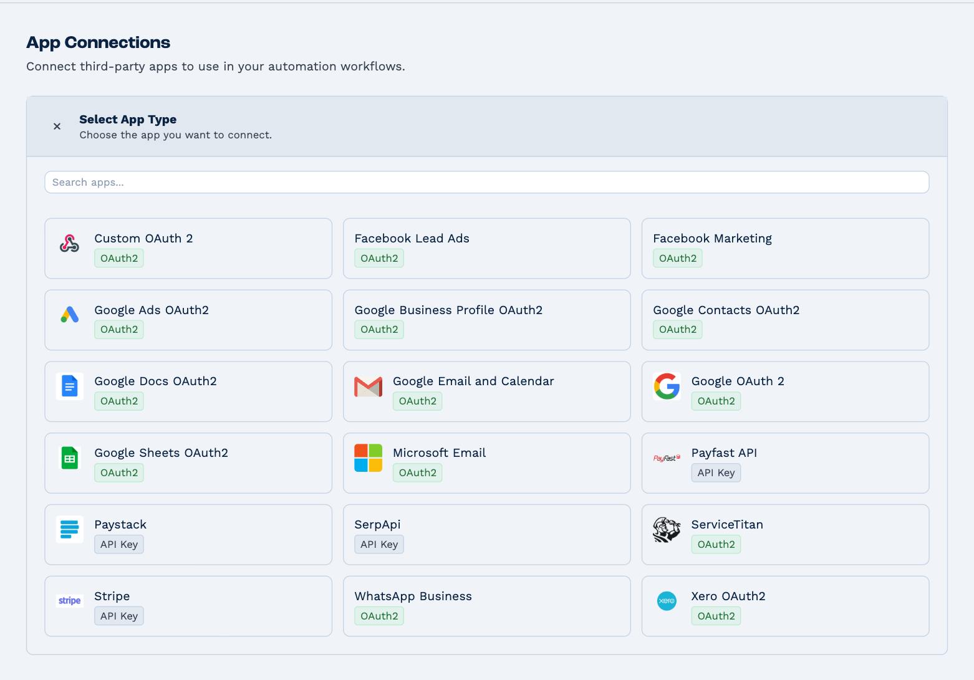Click the Google Docs OAuth2 title
The image size is (974, 680).
[x=155, y=381]
